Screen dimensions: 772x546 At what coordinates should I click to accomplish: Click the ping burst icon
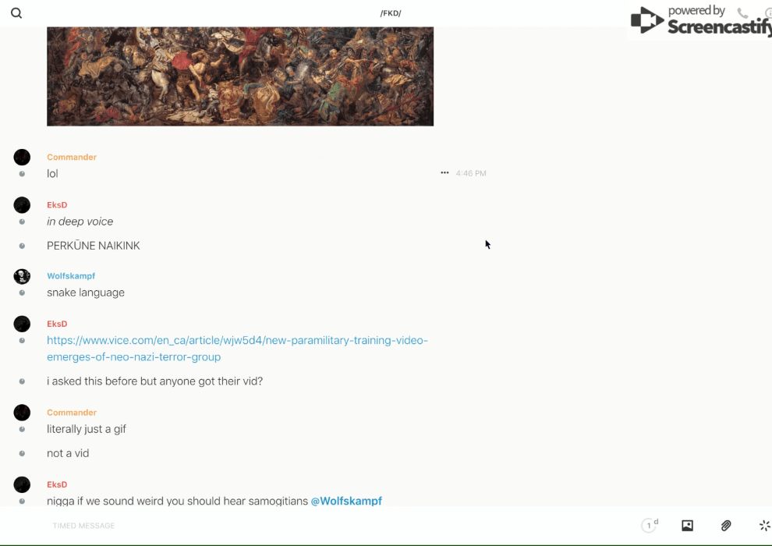pyautogui.click(x=765, y=525)
